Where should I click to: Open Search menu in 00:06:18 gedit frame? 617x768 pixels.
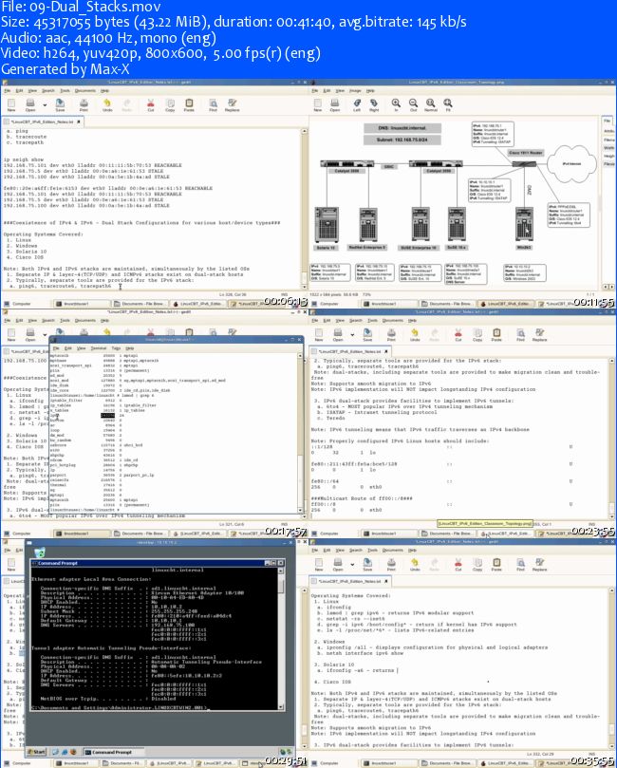(x=48, y=91)
